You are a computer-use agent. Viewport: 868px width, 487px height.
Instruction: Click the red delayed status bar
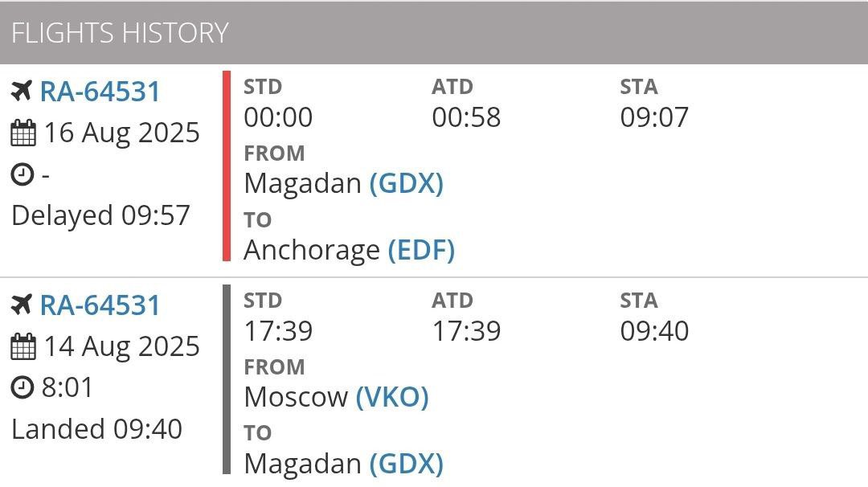(x=227, y=166)
